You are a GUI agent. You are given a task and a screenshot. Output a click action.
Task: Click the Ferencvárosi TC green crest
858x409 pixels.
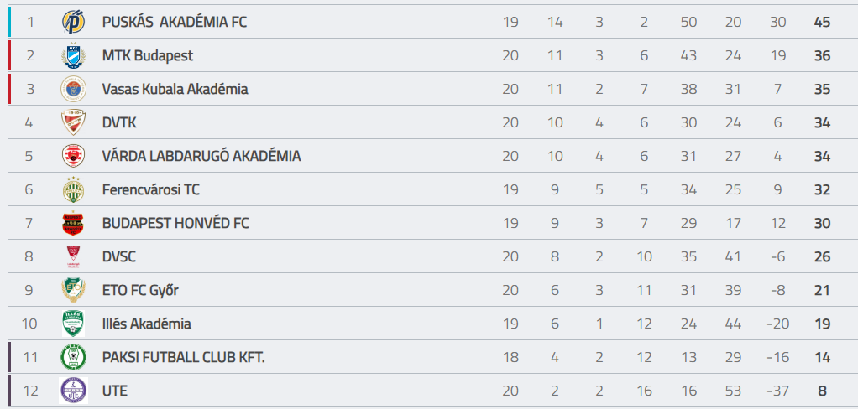point(74,189)
